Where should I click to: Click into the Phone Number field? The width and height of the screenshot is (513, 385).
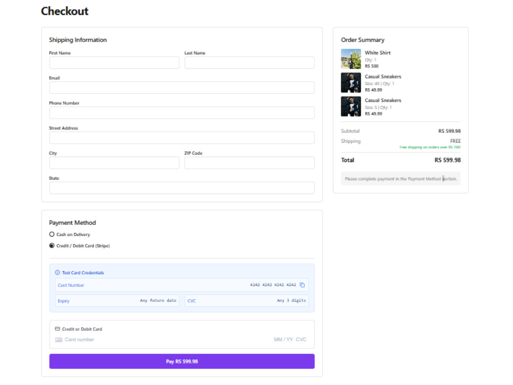pyautogui.click(x=182, y=112)
